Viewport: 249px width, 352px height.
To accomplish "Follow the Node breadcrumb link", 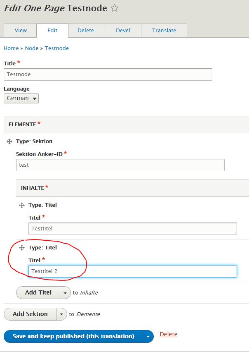I will click(32, 48).
